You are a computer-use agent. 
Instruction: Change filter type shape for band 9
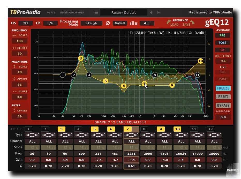(164, 135)
